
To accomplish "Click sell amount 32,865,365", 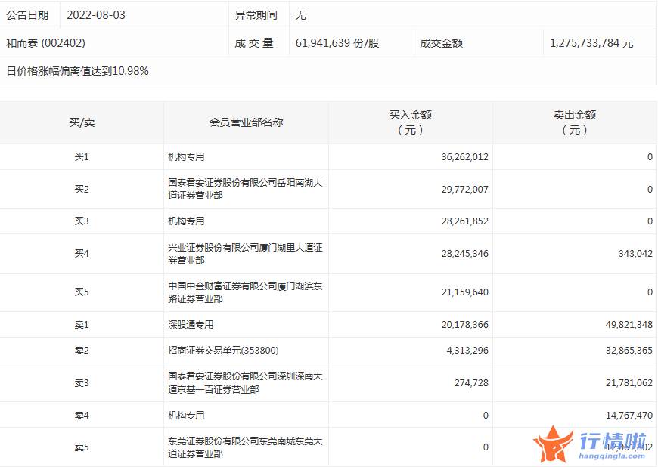I will pyautogui.click(x=629, y=350).
